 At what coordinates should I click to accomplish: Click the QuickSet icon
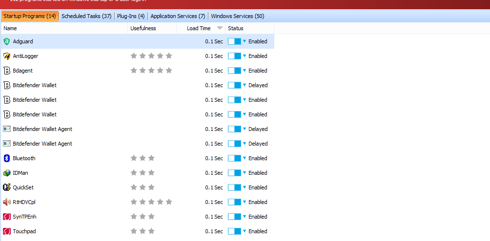[6, 187]
